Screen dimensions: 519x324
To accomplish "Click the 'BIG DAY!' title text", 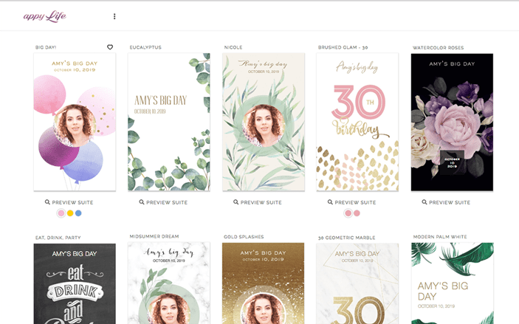I will click(x=46, y=47).
